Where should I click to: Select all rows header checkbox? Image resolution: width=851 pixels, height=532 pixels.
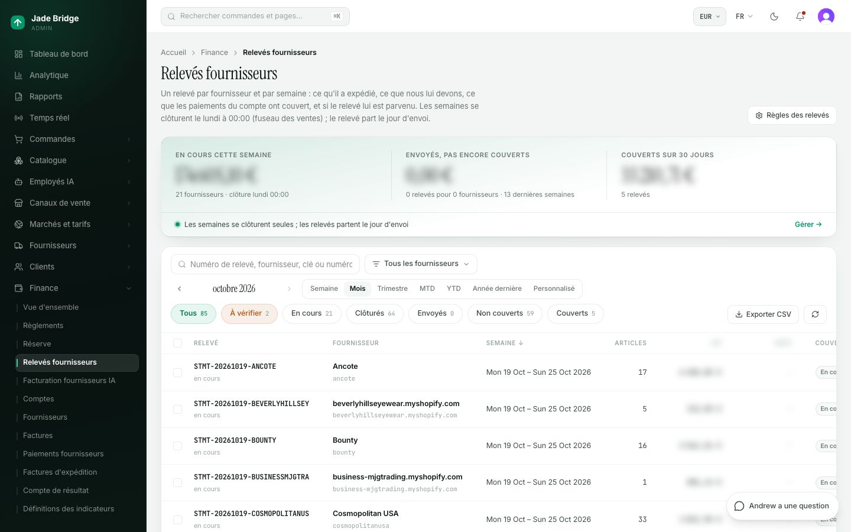[177, 343]
